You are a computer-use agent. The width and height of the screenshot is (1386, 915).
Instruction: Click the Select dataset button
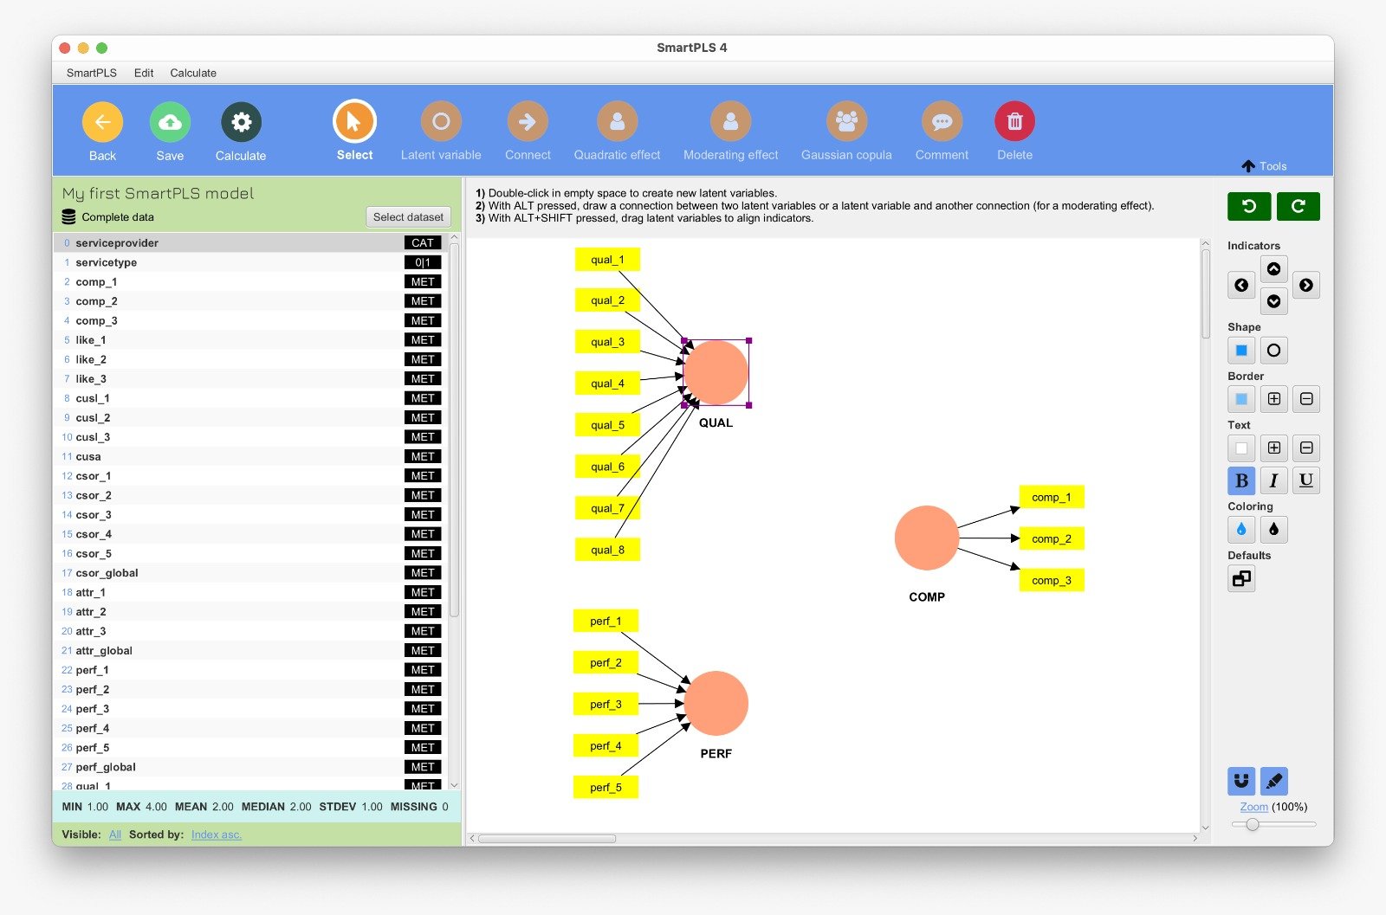click(x=408, y=217)
